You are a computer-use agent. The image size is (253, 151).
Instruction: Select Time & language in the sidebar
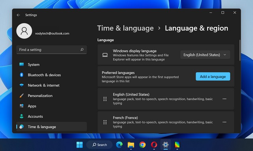click(x=51, y=127)
